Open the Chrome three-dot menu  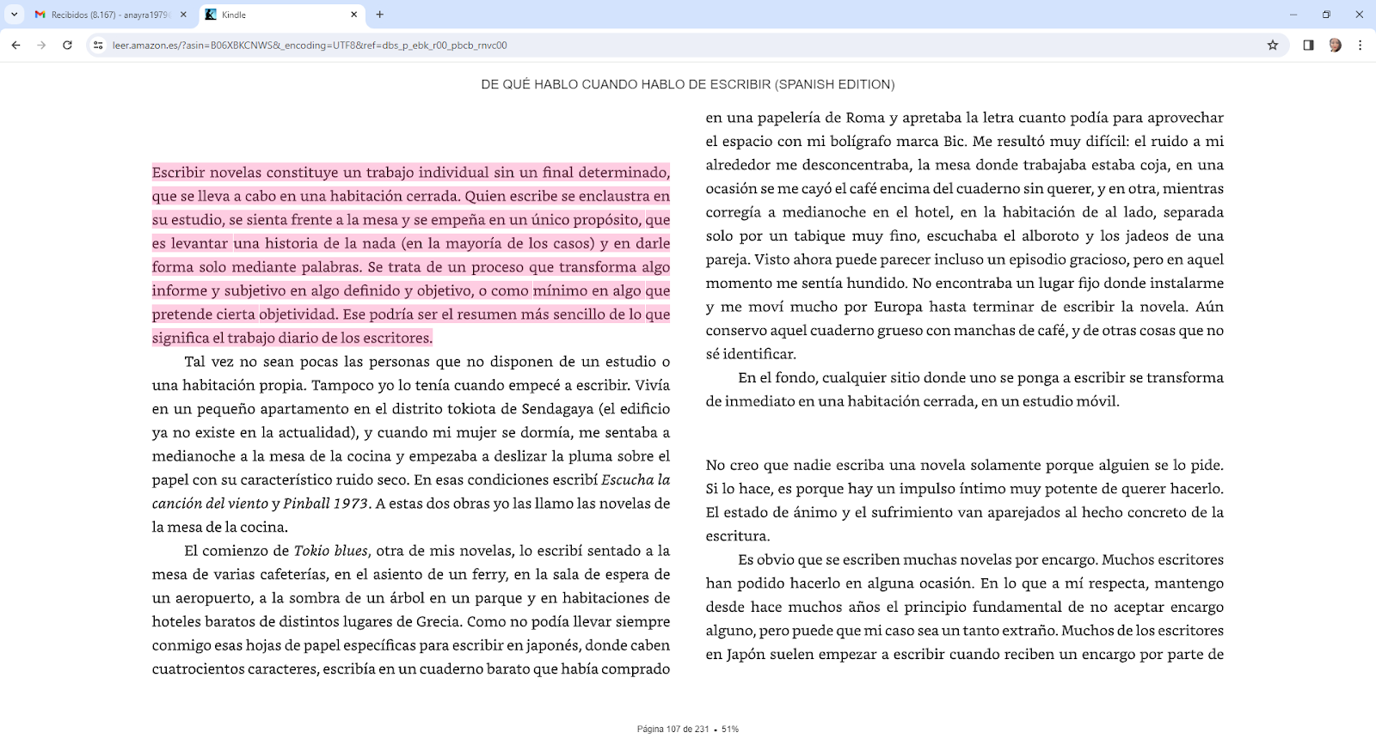coord(1360,45)
